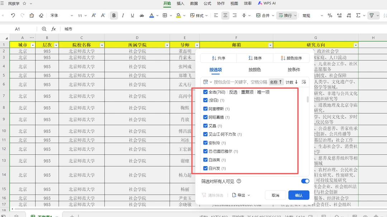This screenshot has height=217, width=387.
Task: Open the filter dropdown on 城市 header
Action: (x=33, y=45)
